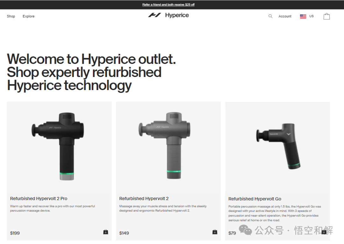Click the US flag icon

pyautogui.click(x=303, y=17)
